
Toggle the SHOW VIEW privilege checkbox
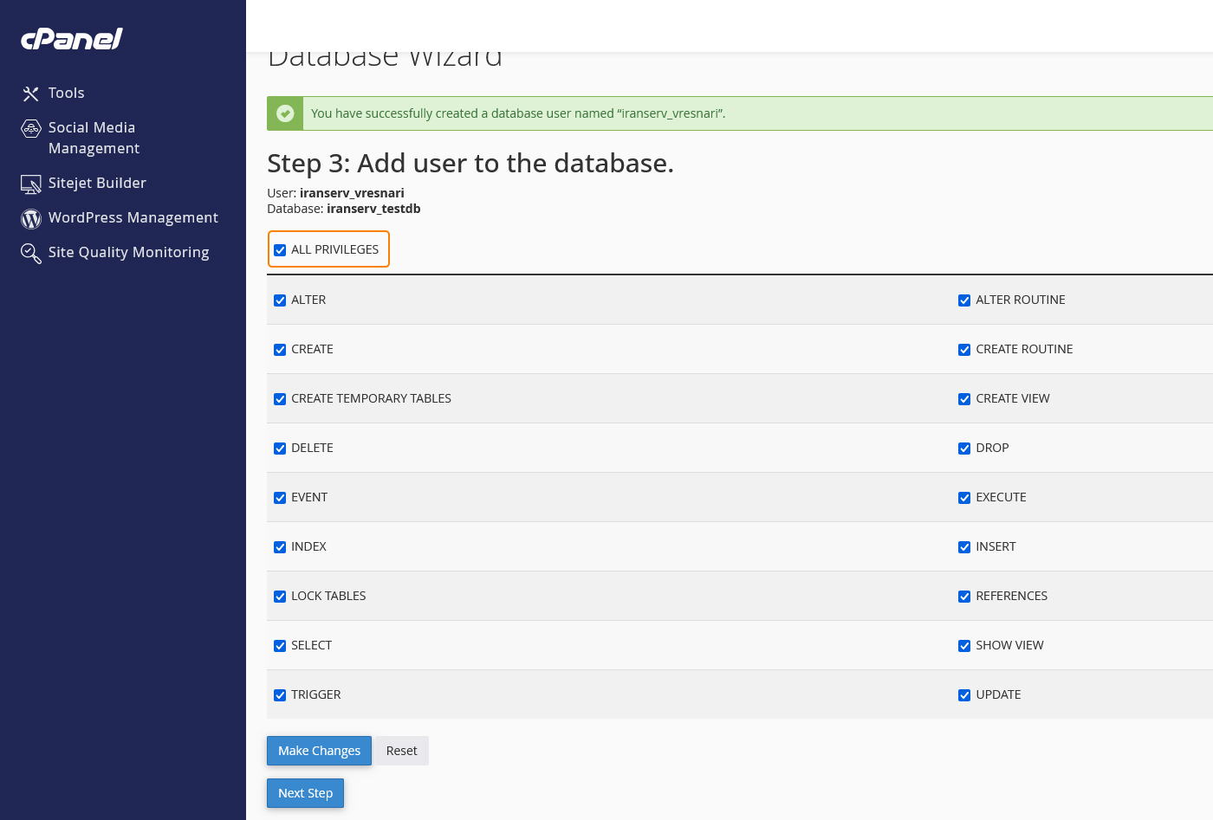coord(964,646)
